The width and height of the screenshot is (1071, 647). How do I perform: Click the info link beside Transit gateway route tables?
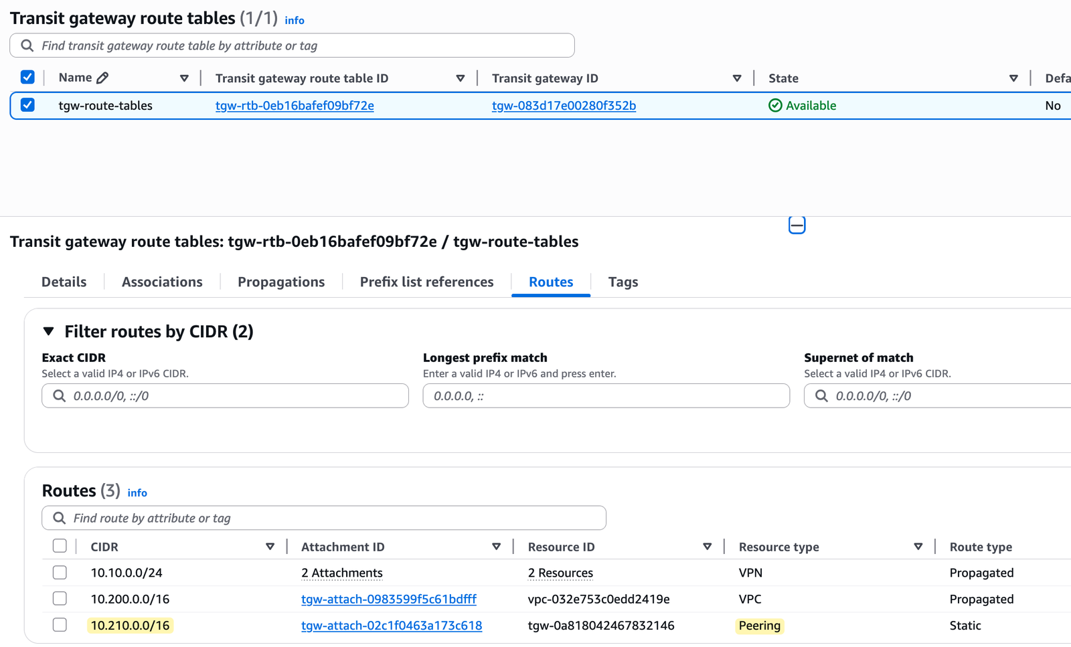click(295, 20)
